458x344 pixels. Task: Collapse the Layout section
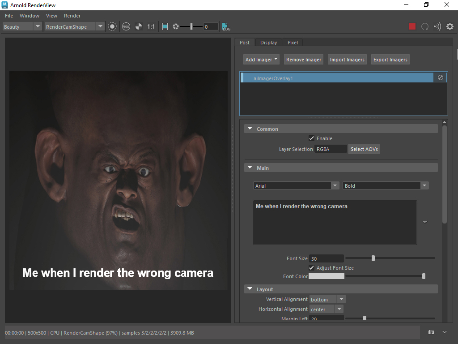[250, 289]
